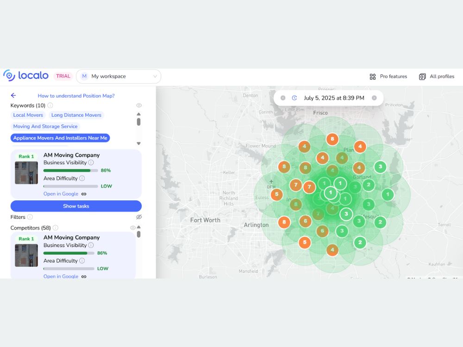Viewport: 463px width, 347px height.
Task: Open in Google link on competitor card
Action: (61, 276)
